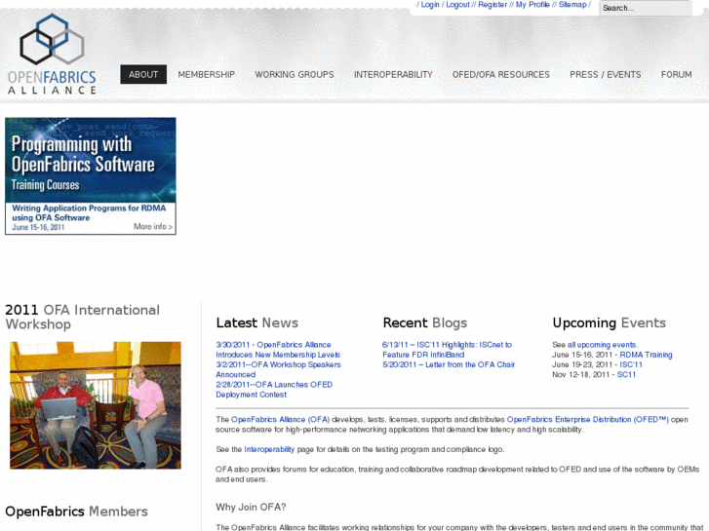Open the Sitemap link
This screenshot has width=709, height=531.
point(572,5)
